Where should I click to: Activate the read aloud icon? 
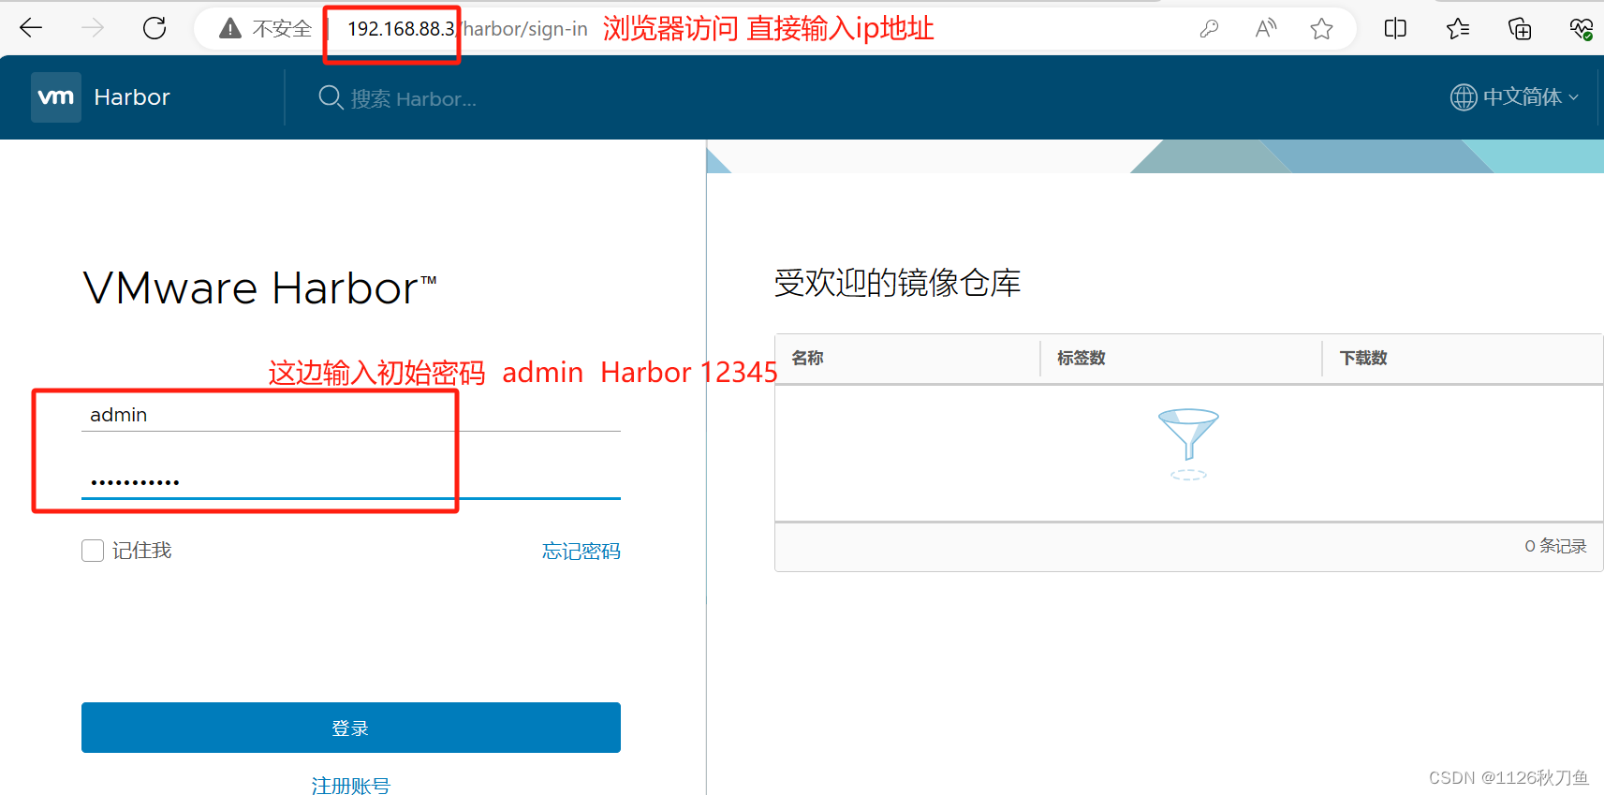coord(1266,29)
